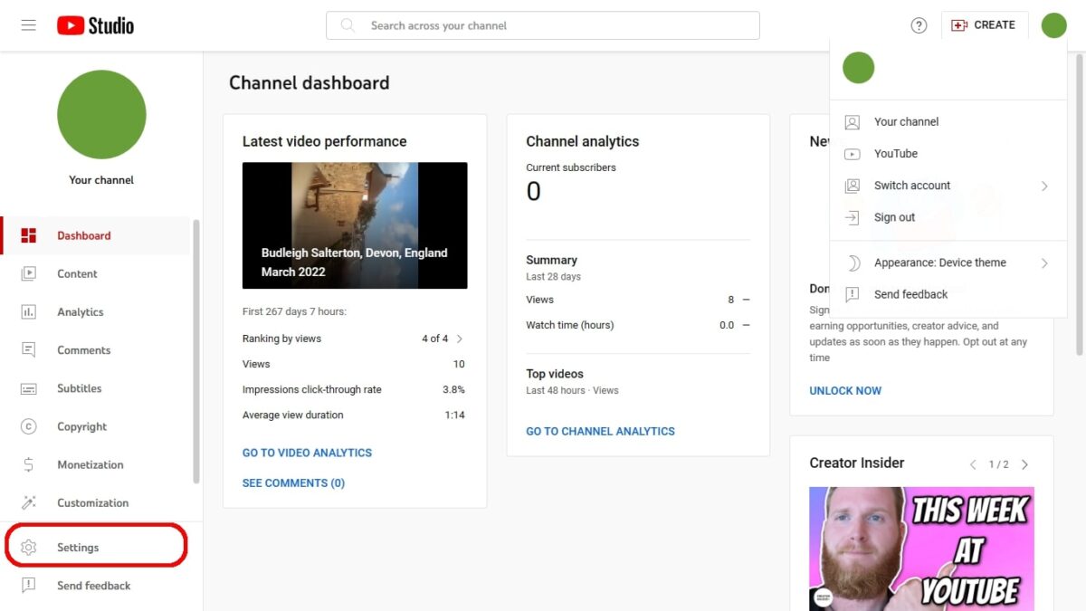Click the Impressions click-through rate row
This screenshot has width=1086, height=611.
point(354,389)
